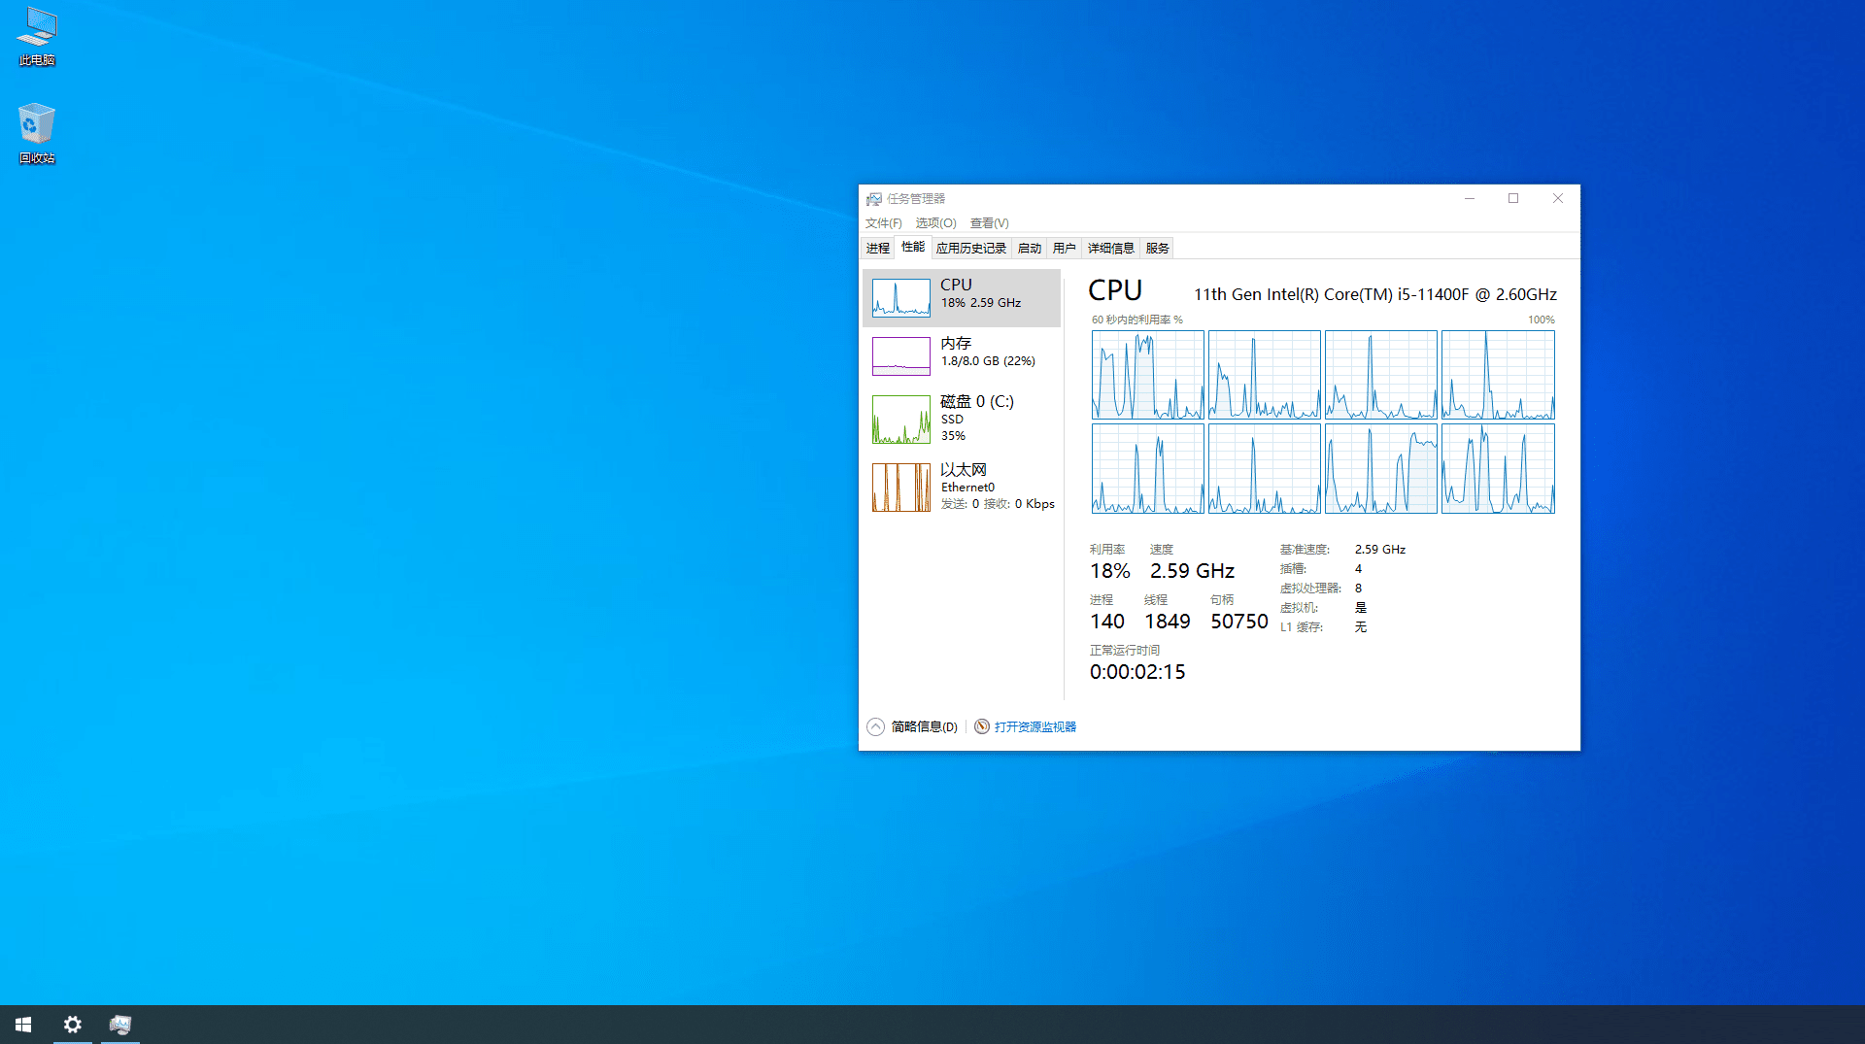1865x1044 pixels.
Task: Select the 性能 tab
Action: point(913,248)
